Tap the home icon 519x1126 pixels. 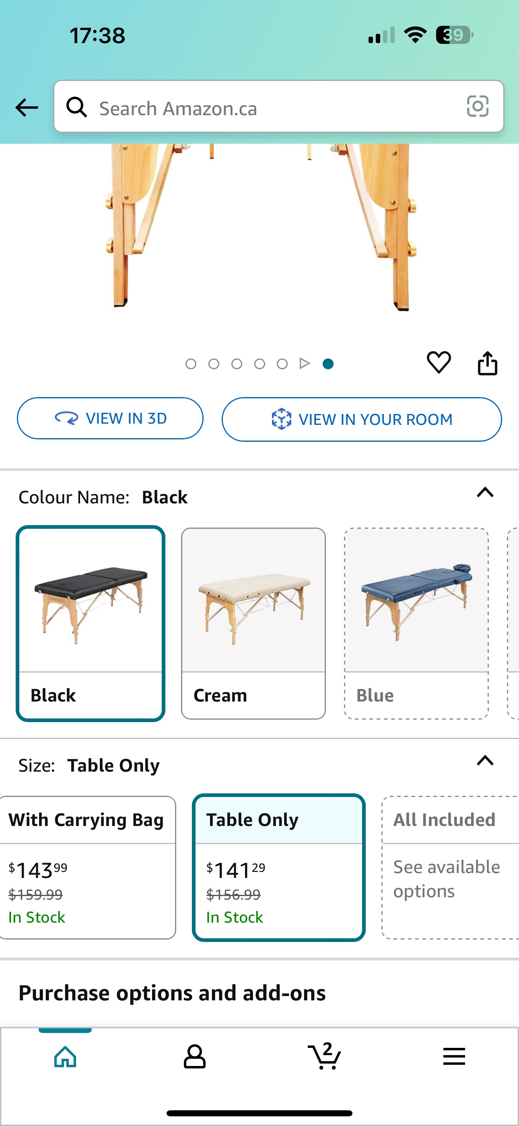pos(65,1056)
